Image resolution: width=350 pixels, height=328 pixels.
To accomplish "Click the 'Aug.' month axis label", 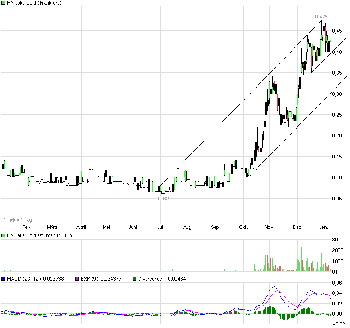I will pyautogui.click(x=188, y=227).
